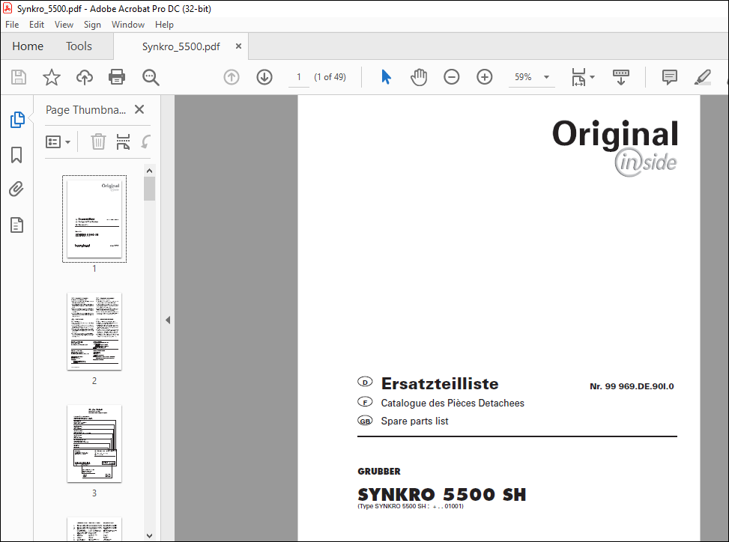The height and width of the screenshot is (542, 729).
Task: Select the Highlight text pen tool
Action: [703, 77]
